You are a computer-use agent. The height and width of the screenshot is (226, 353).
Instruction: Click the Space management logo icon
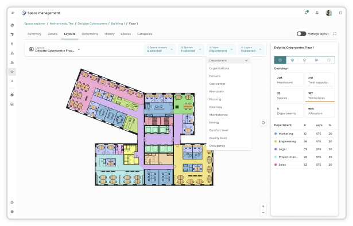tap(24, 13)
